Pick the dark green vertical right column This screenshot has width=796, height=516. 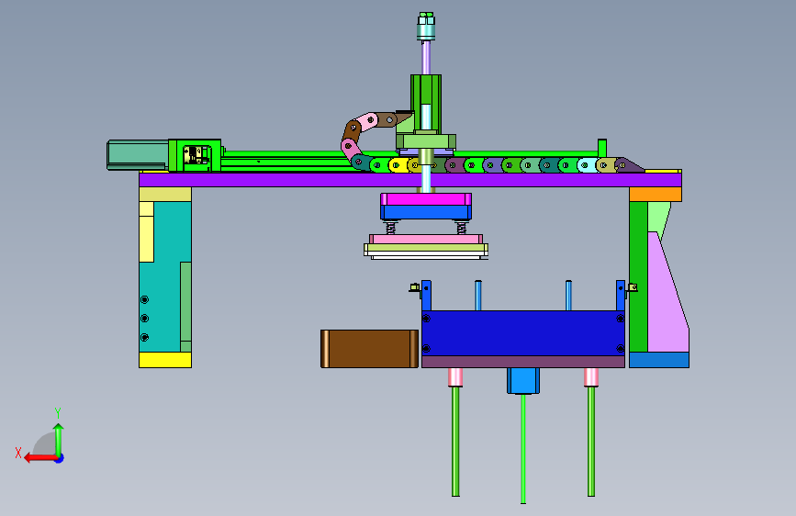pos(638,276)
